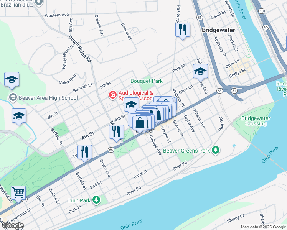Click the Route 18 highway shield
Image resolution: width=287 pixels, height=230 pixels.
pos(262,11)
